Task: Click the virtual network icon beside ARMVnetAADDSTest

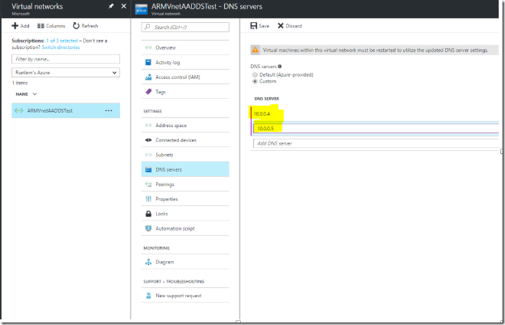Action: pyautogui.click(x=19, y=110)
